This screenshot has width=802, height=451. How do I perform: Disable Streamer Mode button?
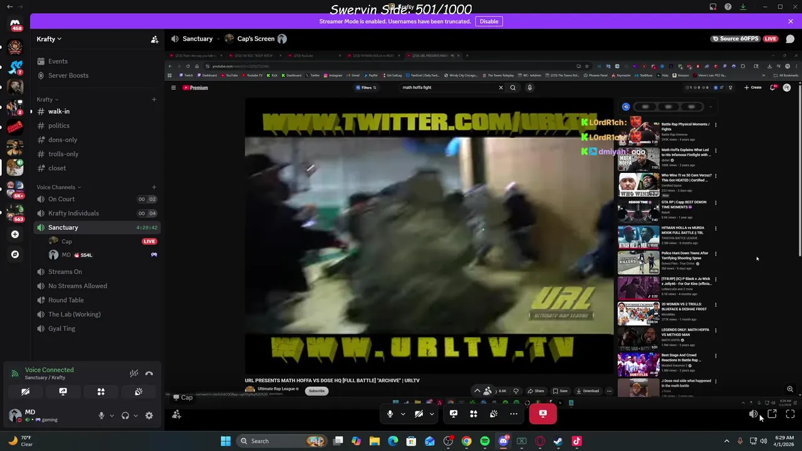coord(489,21)
